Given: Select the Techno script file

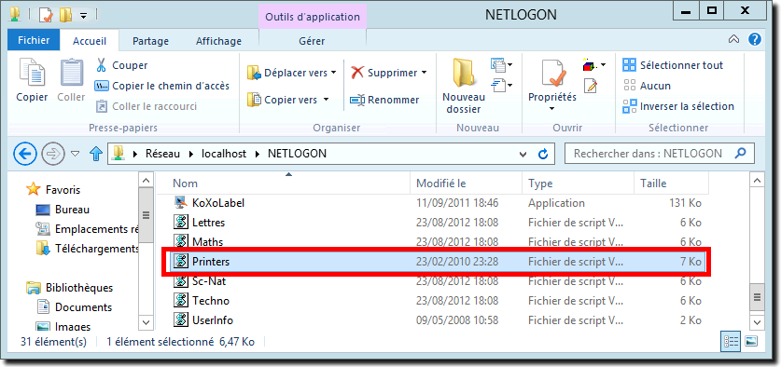Looking at the screenshot, I should [x=439, y=301].
